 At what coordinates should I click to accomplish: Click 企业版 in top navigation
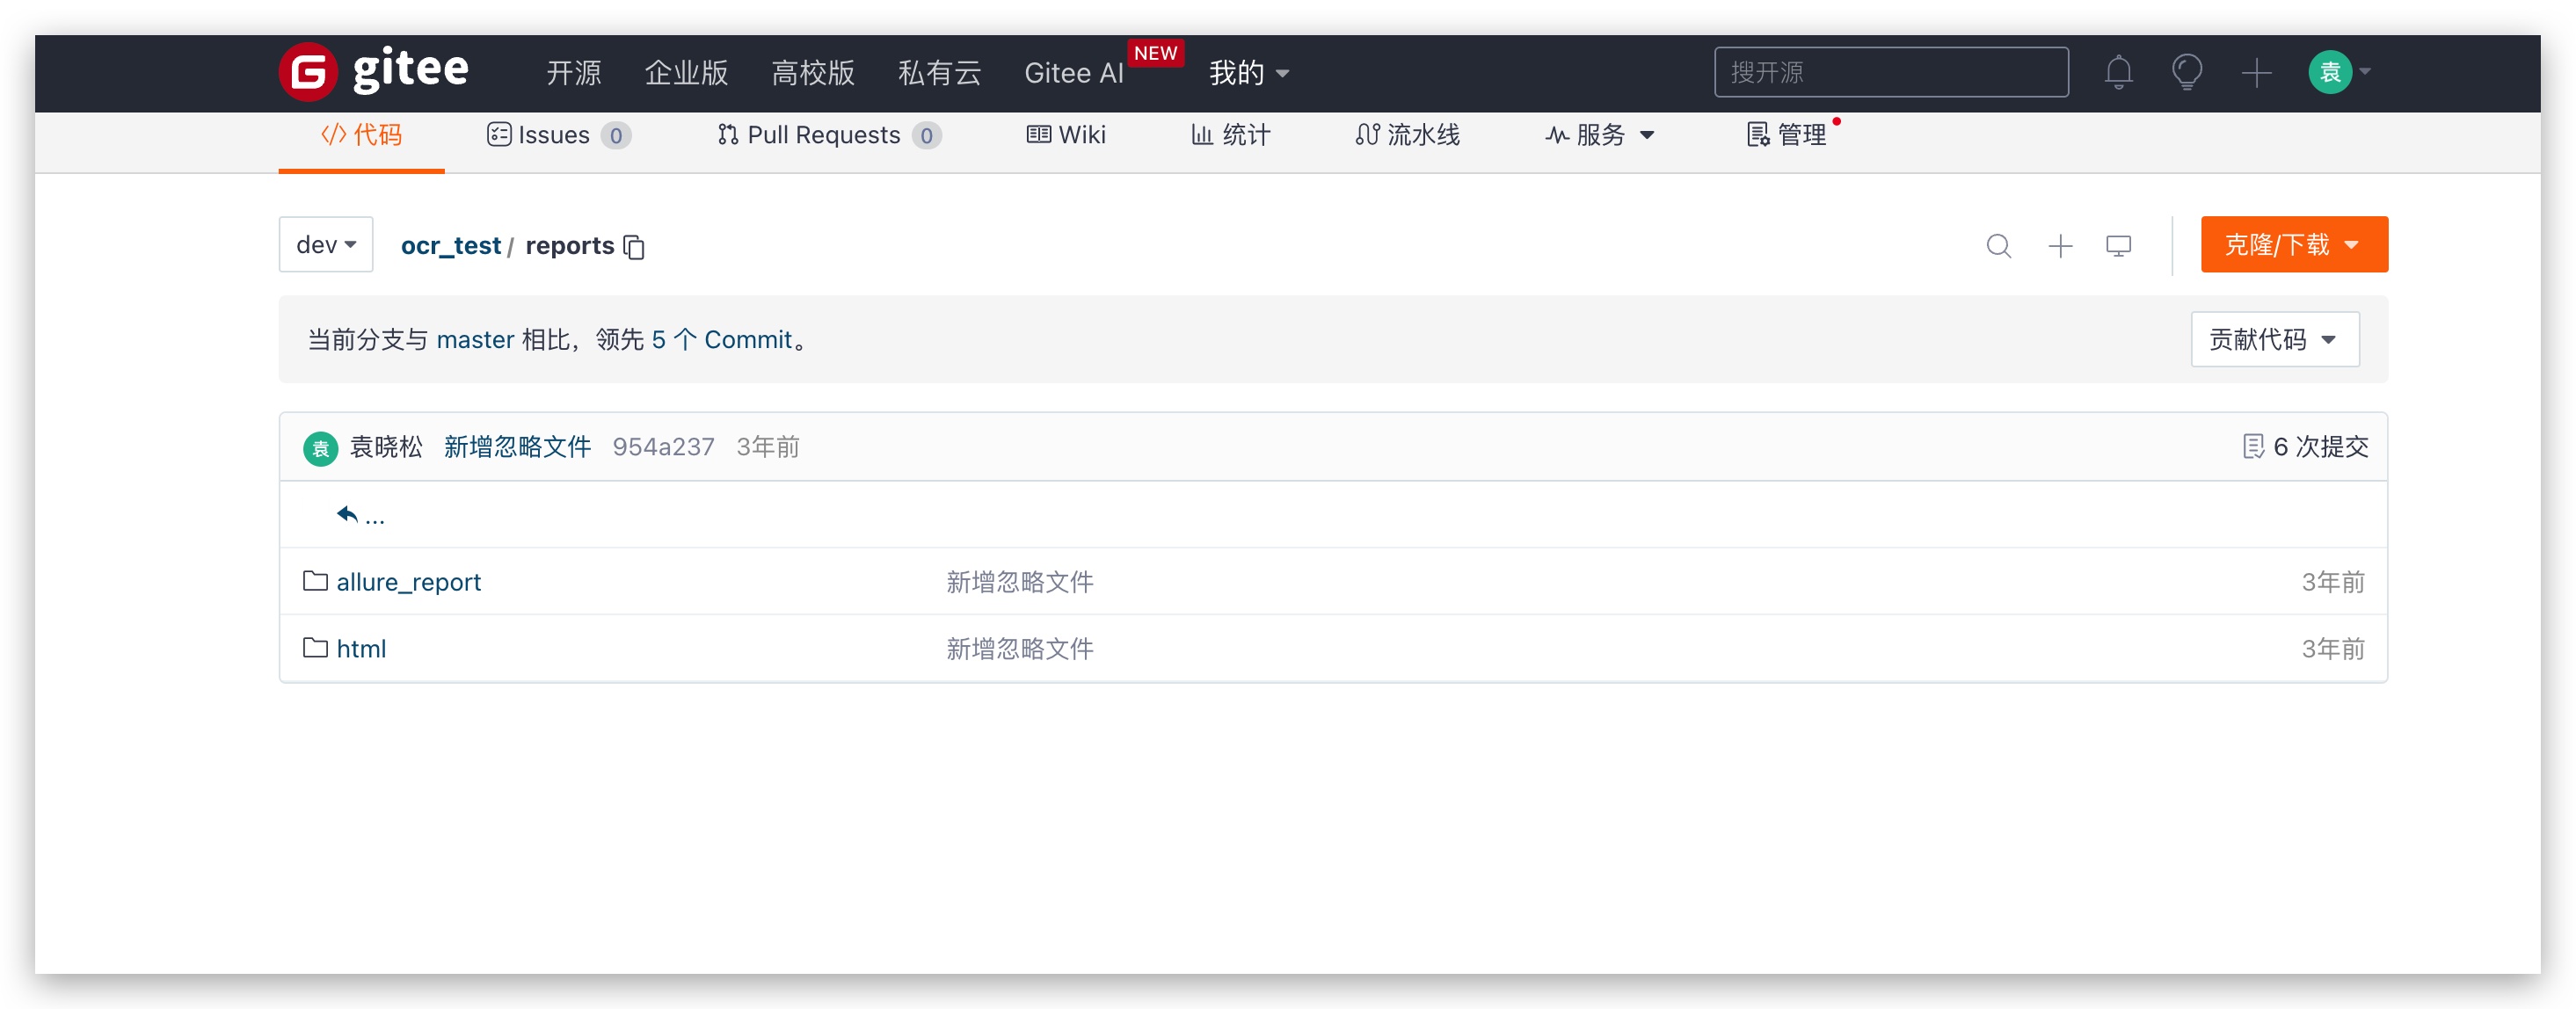click(x=686, y=72)
